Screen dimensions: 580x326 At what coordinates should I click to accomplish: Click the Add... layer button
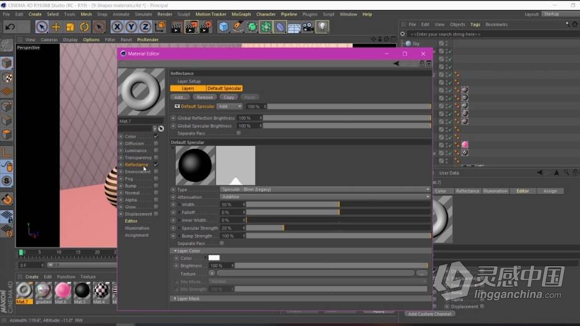tap(180, 97)
